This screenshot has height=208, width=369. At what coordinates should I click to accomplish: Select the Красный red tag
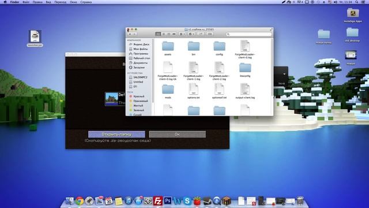pos(140,96)
